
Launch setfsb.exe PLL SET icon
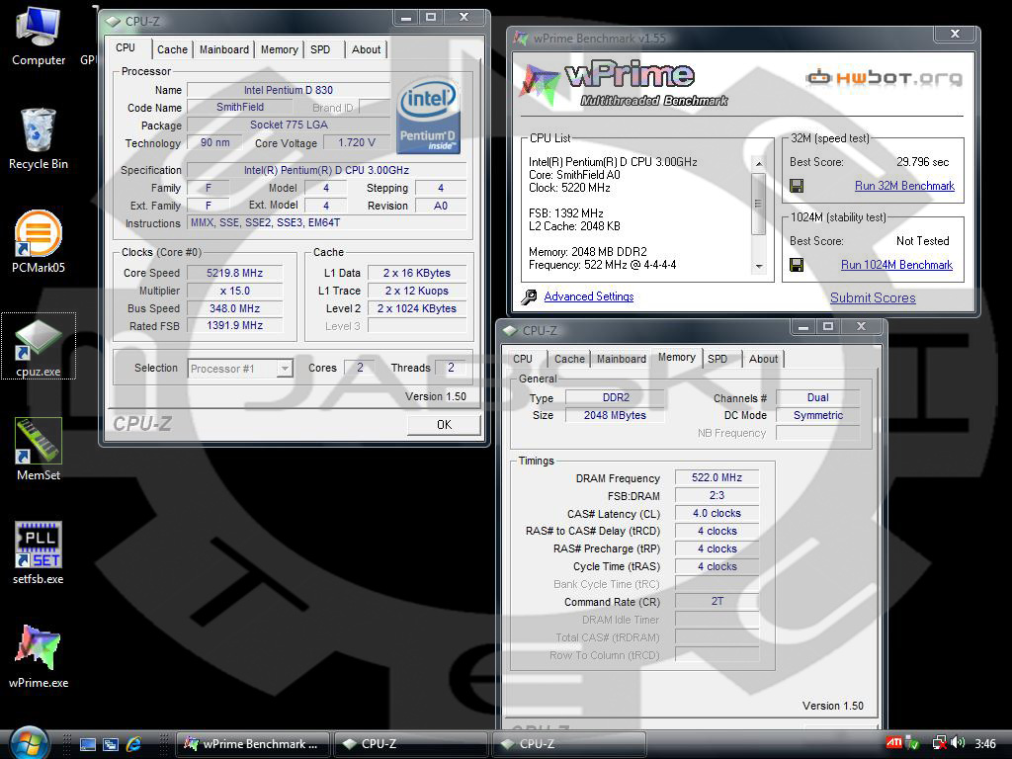[x=39, y=553]
